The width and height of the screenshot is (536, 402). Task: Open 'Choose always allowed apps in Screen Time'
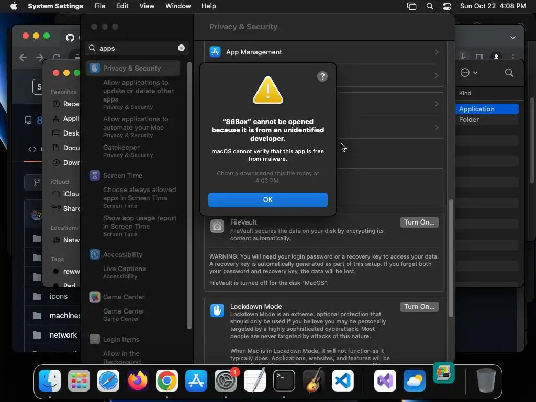tap(139, 197)
